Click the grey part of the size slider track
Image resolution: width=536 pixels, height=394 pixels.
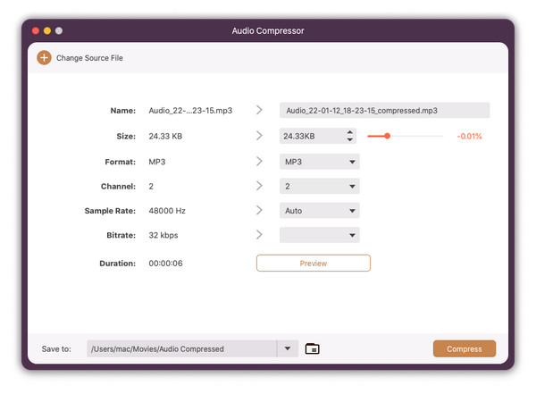[x=417, y=136]
